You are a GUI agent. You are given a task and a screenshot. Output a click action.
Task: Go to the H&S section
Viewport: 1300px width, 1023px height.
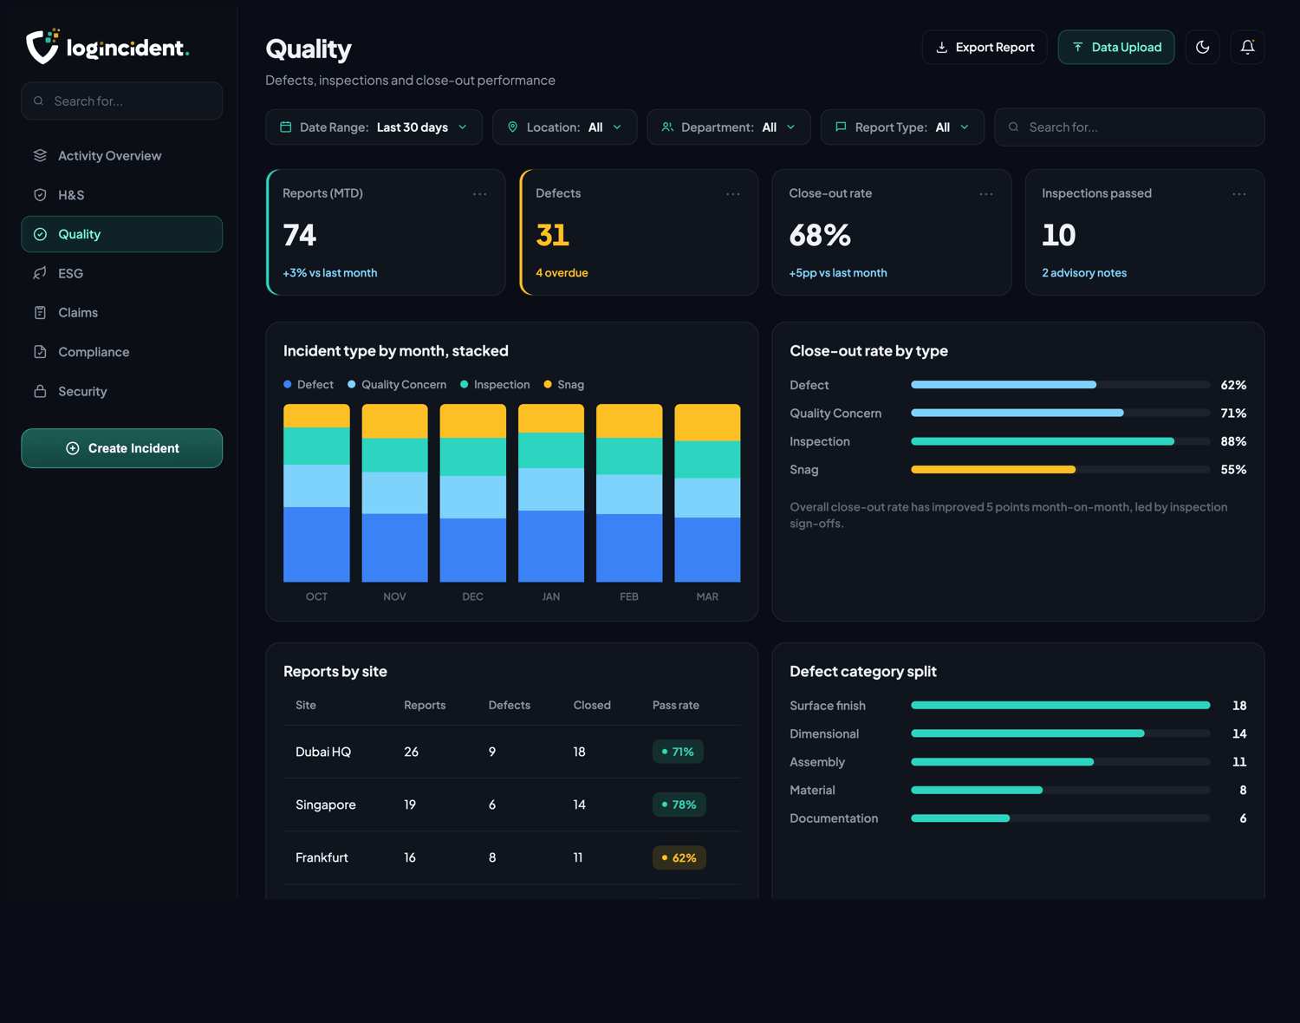pyautogui.click(x=122, y=195)
